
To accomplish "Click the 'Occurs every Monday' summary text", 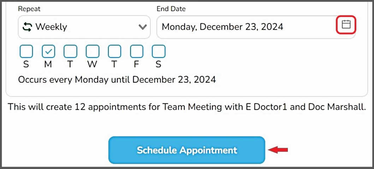I will (117, 79).
